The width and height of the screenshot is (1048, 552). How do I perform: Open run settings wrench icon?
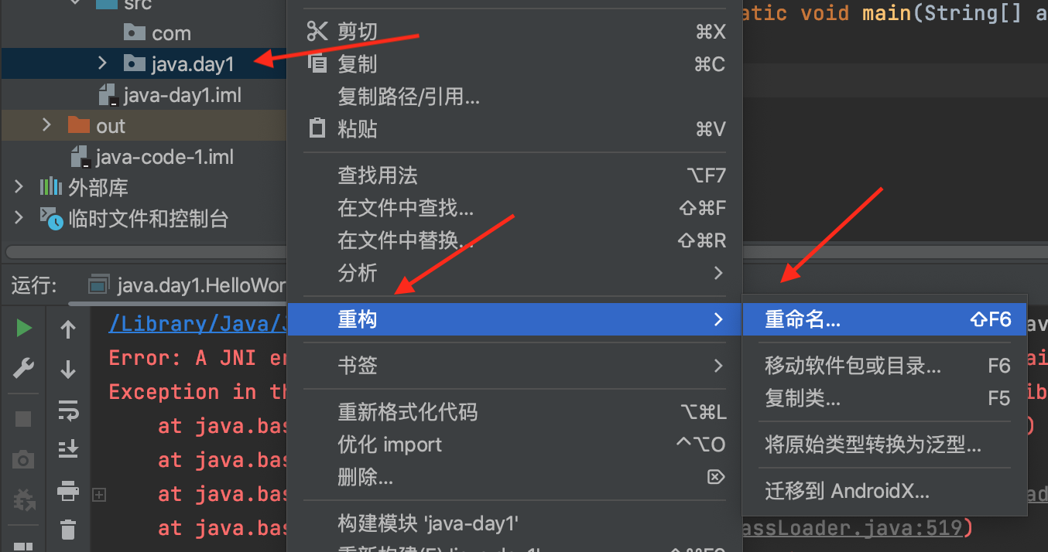coord(24,369)
